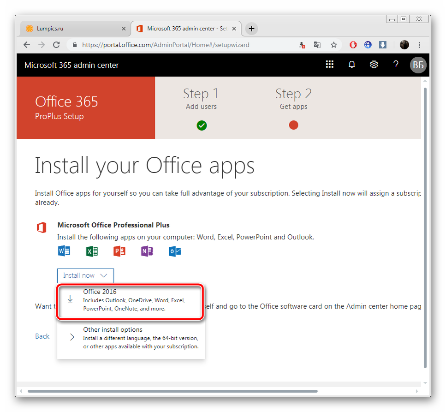
Task: Click the red Opera extension icon
Action: [x=353, y=45]
